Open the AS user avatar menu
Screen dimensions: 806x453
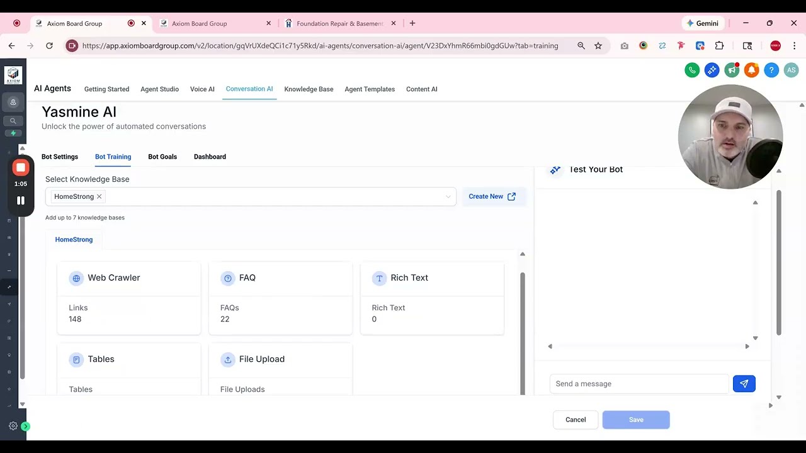click(x=792, y=70)
